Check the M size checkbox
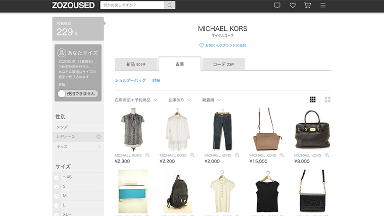Image resolution: width=384 pixels, height=216 pixels. 57,196
